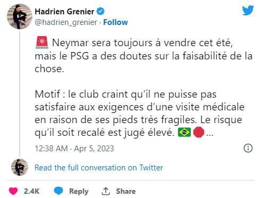The image size is (262, 198).
Task: Click the tweet text about Neymar
Action: (143, 88)
